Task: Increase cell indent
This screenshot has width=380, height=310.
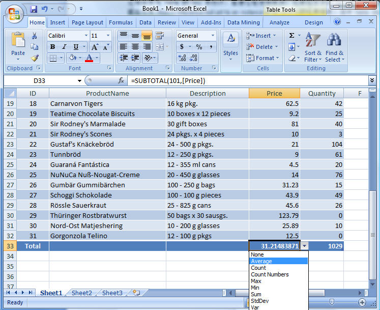Action: pyautogui.click(x=135, y=58)
